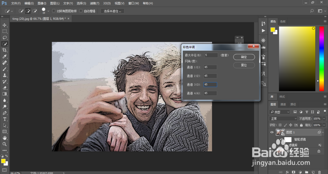Viewport: 328px width, 174px height.
Task: Select the Path Selection tool
Action: pyautogui.click(x=4, y=125)
